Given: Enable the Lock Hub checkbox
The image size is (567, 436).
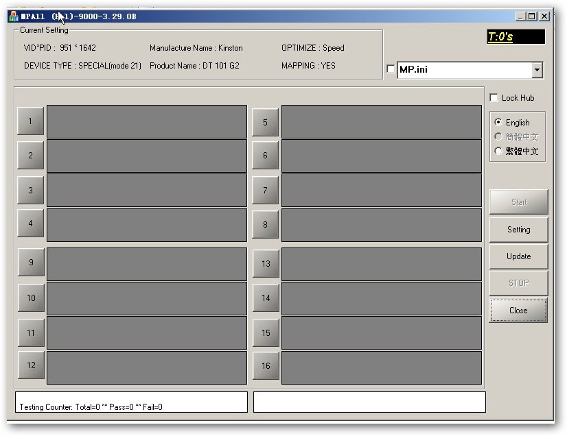Looking at the screenshot, I should coord(494,98).
